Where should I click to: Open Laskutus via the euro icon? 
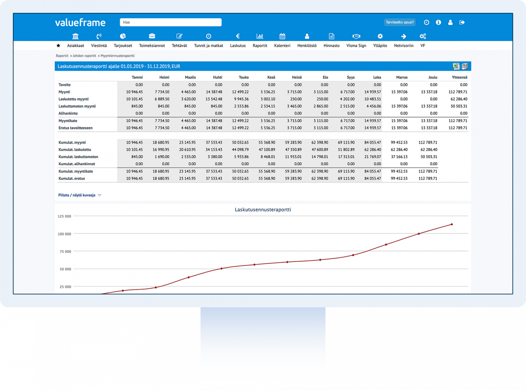238,36
